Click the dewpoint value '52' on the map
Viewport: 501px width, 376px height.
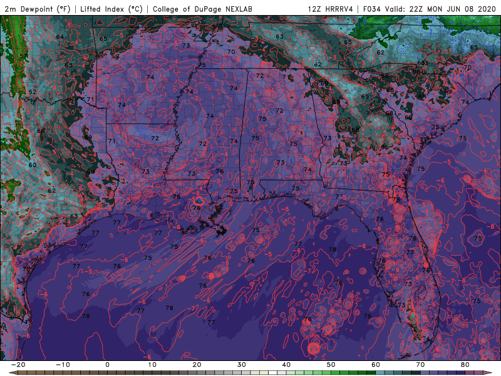33,91
